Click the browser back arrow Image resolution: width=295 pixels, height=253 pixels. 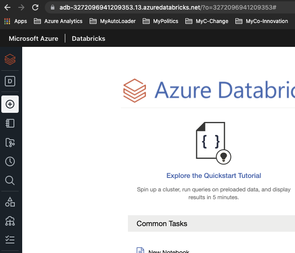tap(7, 7)
